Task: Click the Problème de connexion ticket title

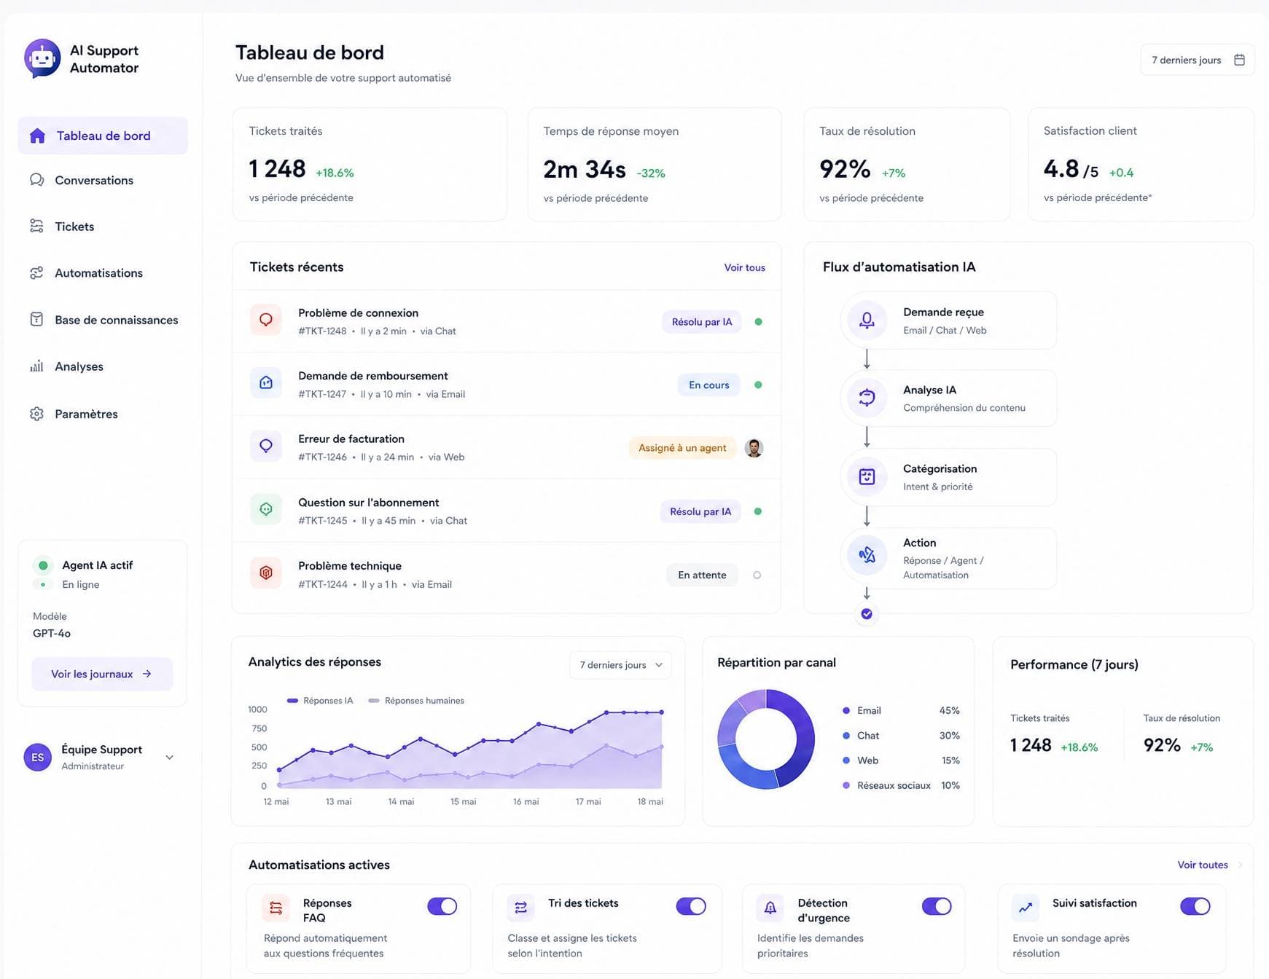Action: 358,312
